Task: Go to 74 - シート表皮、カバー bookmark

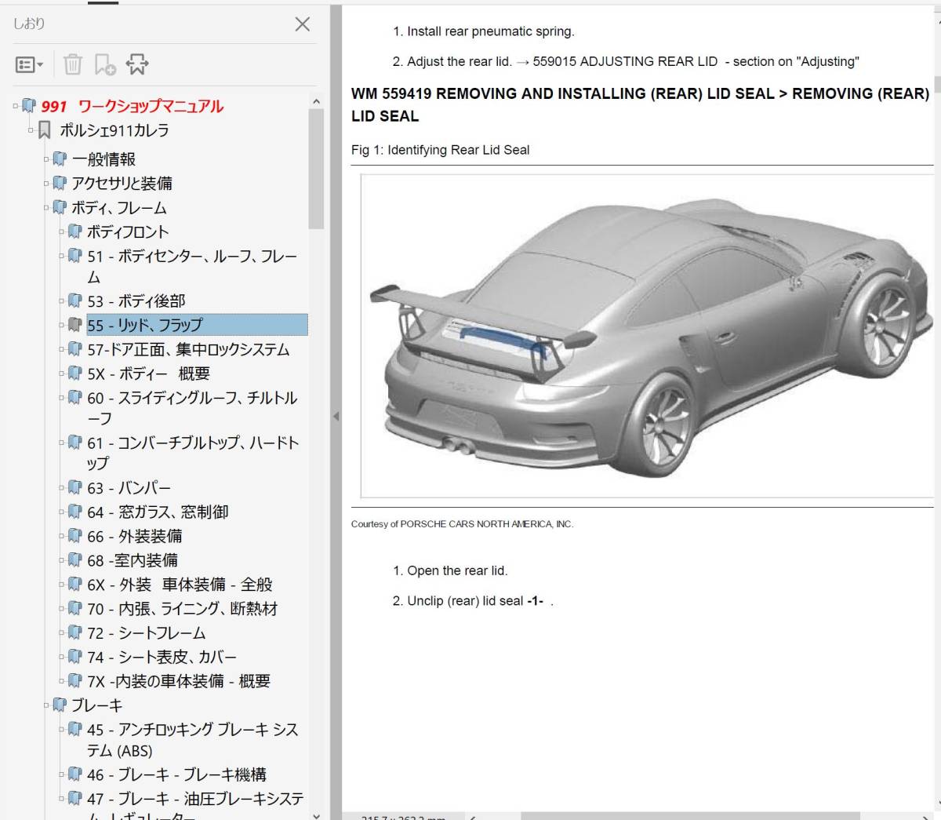Action: pyautogui.click(x=162, y=657)
